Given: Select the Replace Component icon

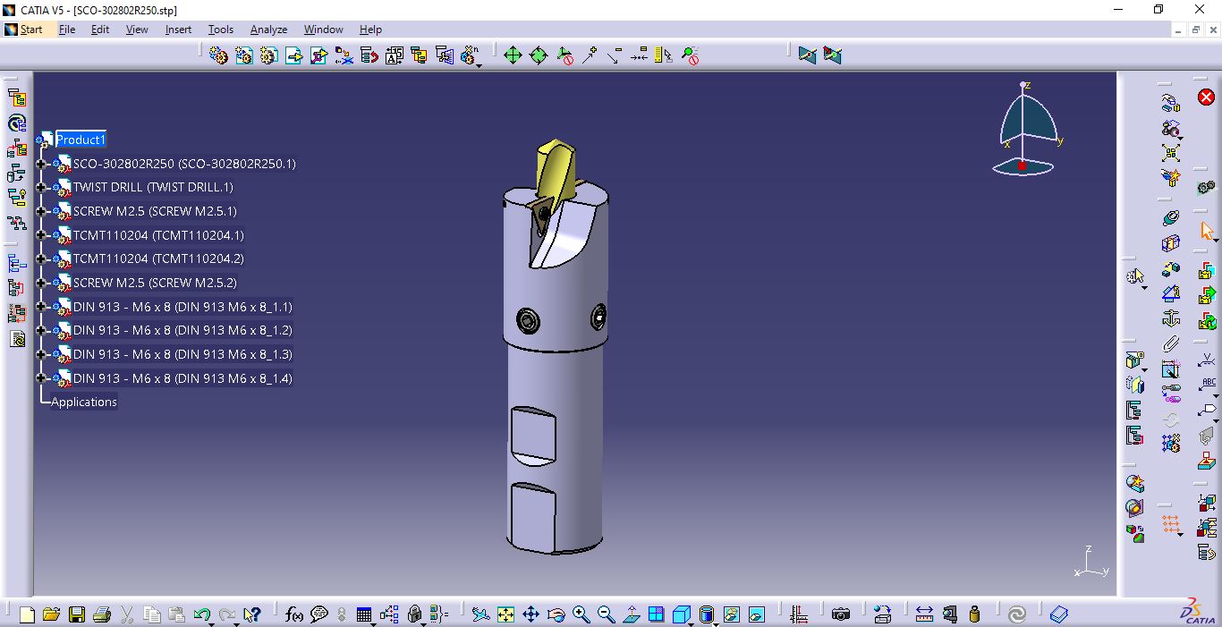Looking at the screenshot, I should 344,55.
